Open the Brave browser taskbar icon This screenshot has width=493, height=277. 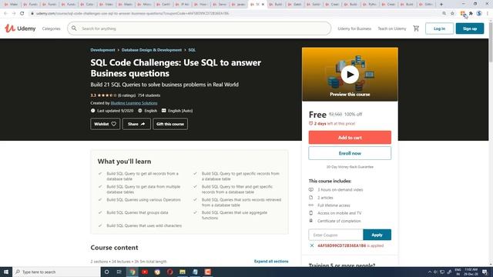tap(157, 272)
